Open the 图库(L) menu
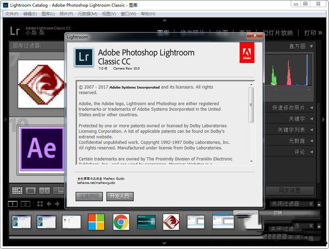Screen dimensions: 329x249 coord(48,14)
